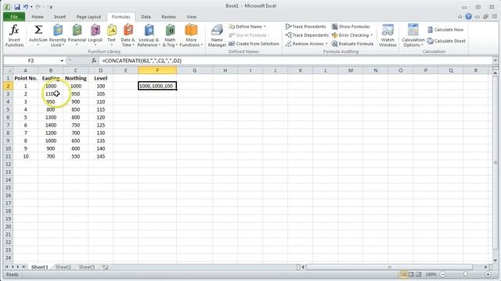501x281 pixels.
Task: Open the Financial functions book
Action: [x=77, y=36]
